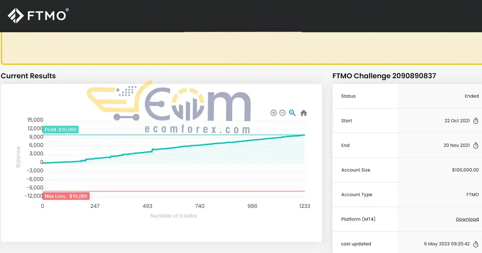
Task: Zoom out on the balance chart
Action: tap(282, 113)
